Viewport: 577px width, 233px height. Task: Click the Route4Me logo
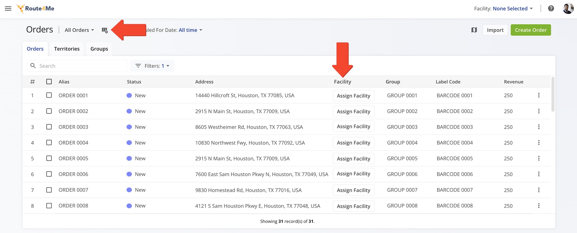pyautogui.click(x=35, y=8)
